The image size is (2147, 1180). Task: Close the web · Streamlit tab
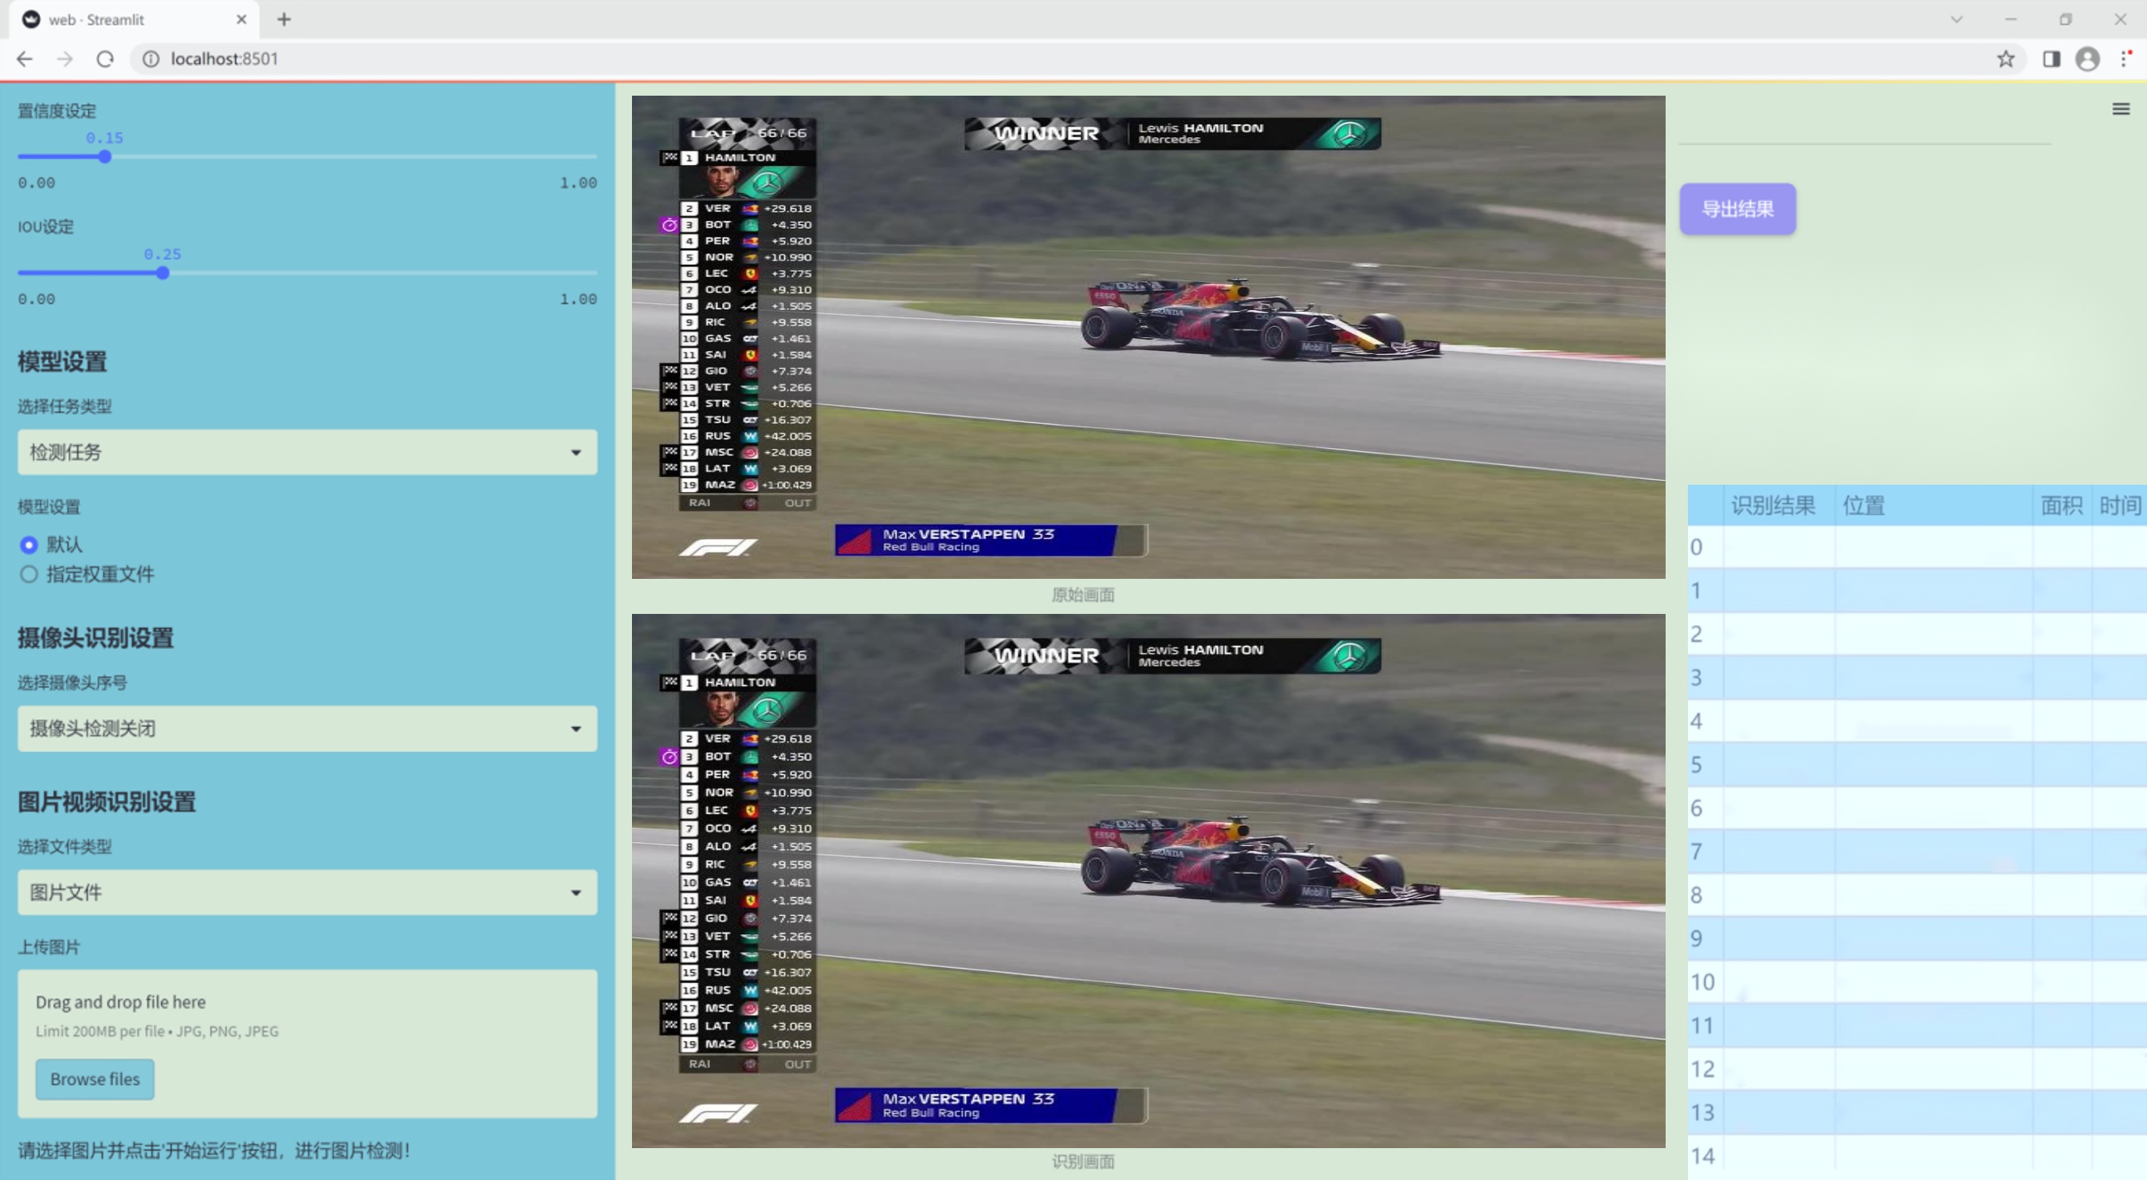(x=241, y=19)
